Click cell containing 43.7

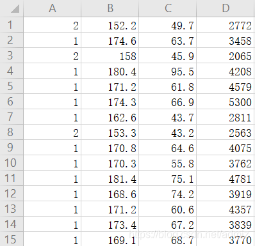167,117
